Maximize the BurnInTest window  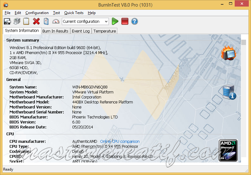pyautogui.click(x=231, y=3)
